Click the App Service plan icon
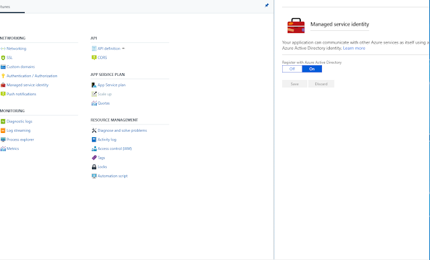This screenshot has width=430, height=260. coord(94,85)
